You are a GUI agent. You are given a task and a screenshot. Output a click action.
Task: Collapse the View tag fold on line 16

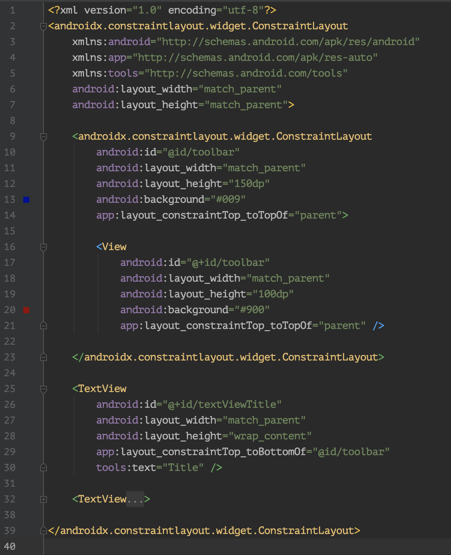[x=44, y=247]
